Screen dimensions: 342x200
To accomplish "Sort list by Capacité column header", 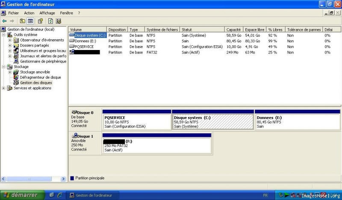I will pyautogui.click(x=233, y=29).
